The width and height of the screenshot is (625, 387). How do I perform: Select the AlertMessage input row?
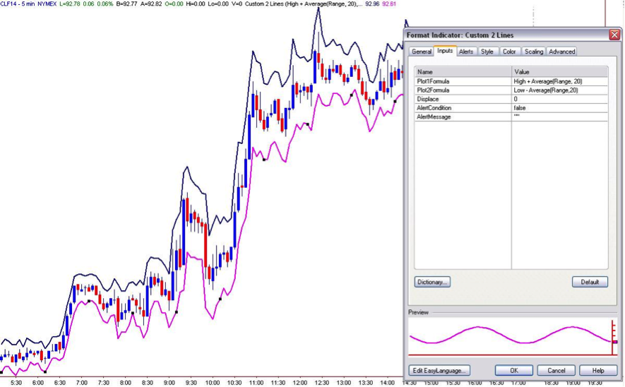point(511,117)
